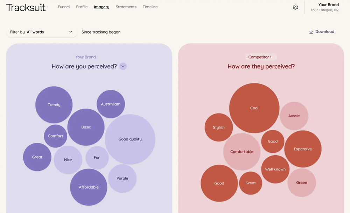The width and height of the screenshot is (350, 213).
Task: Click the Competitor 1 label pill
Action: pyautogui.click(x=260, y=57)
